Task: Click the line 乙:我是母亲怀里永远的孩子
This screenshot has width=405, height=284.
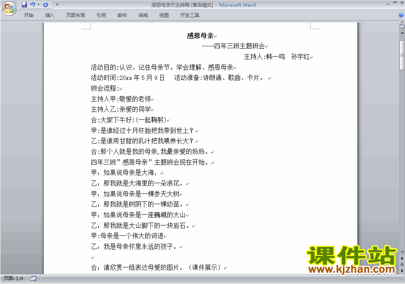Action: click(x=134, y=246)
